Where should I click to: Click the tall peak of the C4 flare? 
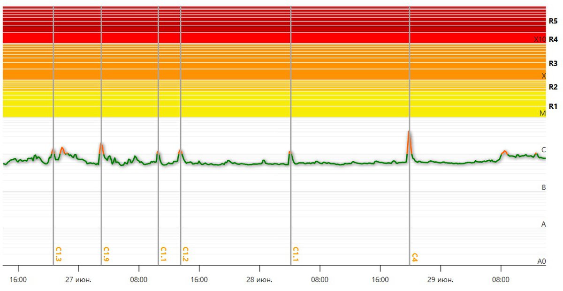(x=409, y=133)
